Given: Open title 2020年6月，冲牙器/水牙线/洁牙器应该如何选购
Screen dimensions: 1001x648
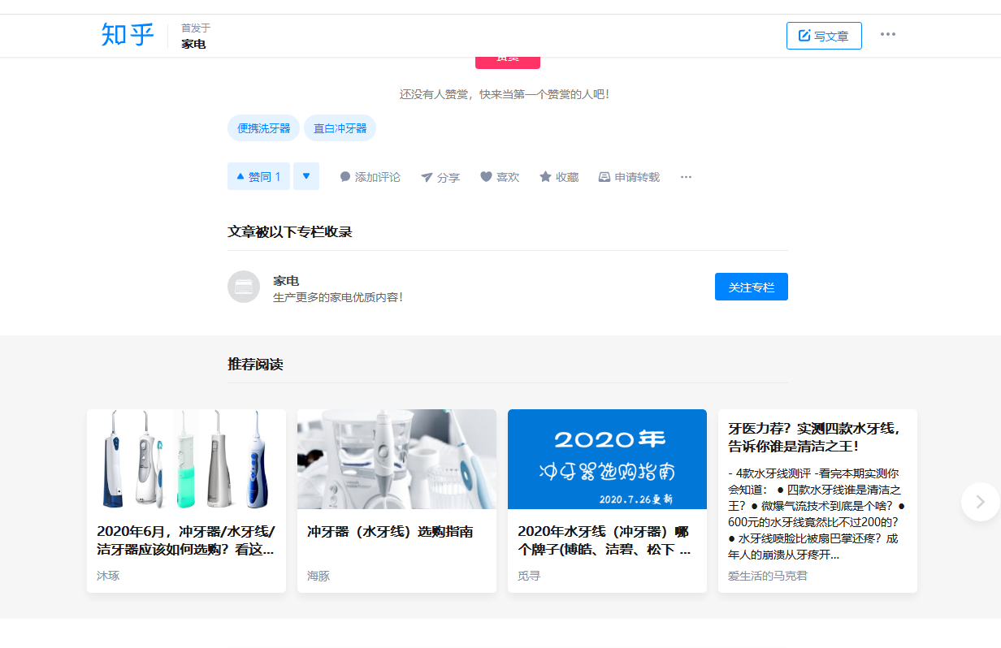Looking at the screenshot, I should pyautogui.click(x=186, y=540).
